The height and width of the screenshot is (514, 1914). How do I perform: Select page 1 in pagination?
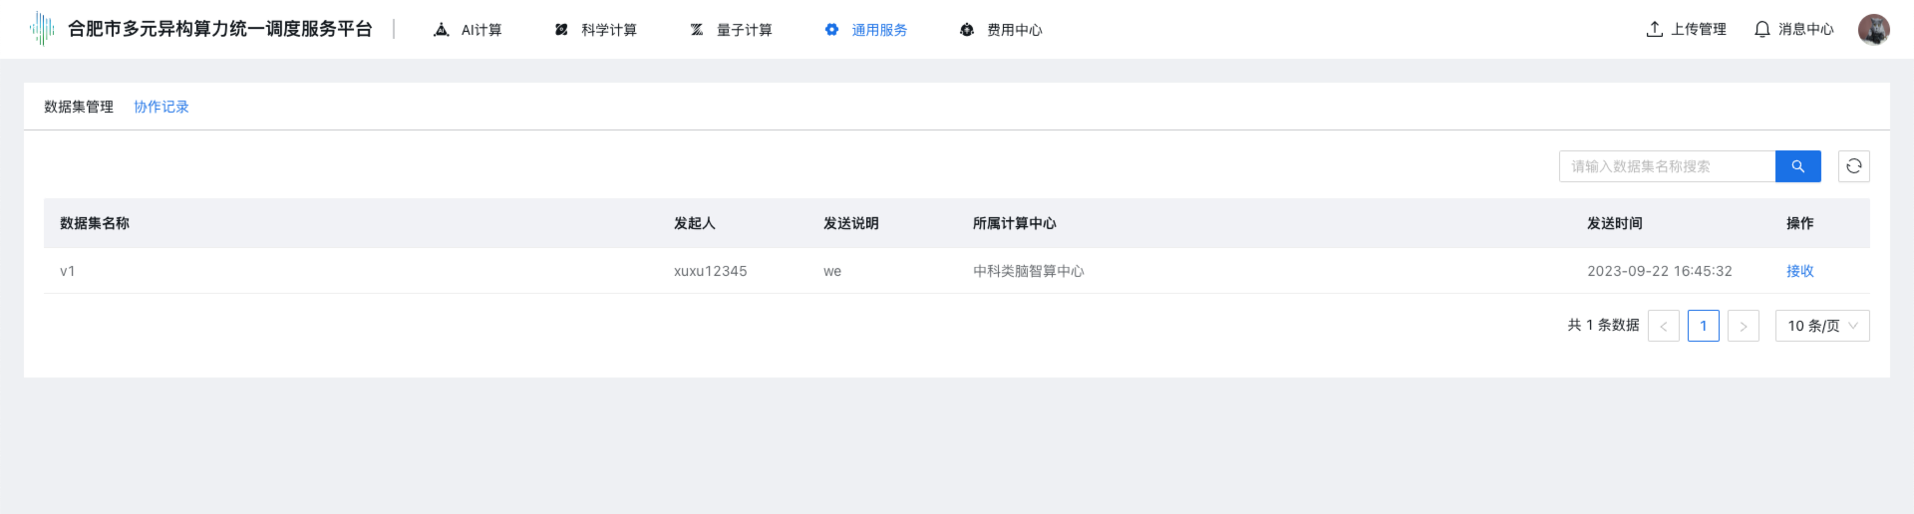coord(1703,326)
